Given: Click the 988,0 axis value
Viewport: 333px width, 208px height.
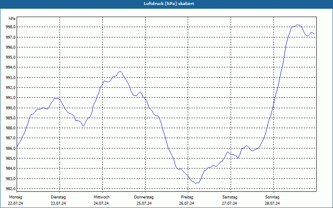Looking at the screenshot, I should (x=11, y=128).
